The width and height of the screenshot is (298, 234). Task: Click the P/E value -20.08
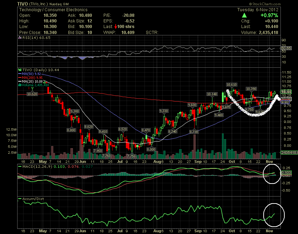128,15
